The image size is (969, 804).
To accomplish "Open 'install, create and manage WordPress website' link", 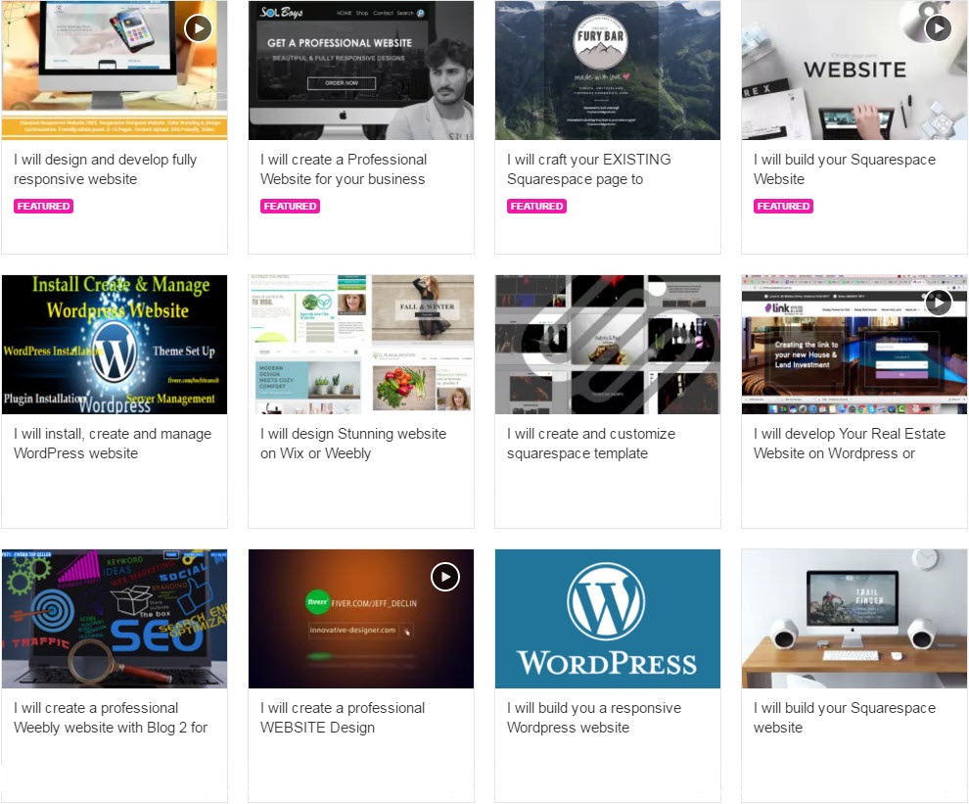I will pos(113,444).
